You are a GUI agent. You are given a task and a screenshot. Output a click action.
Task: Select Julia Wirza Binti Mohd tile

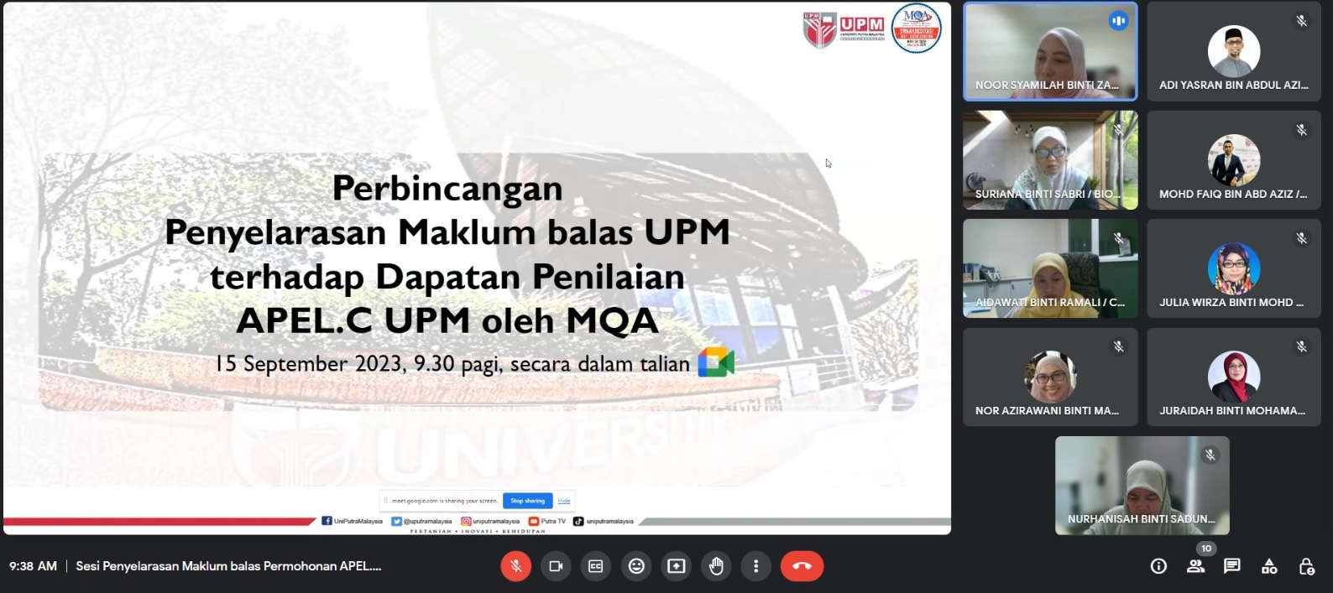[x=1234, y=268]
